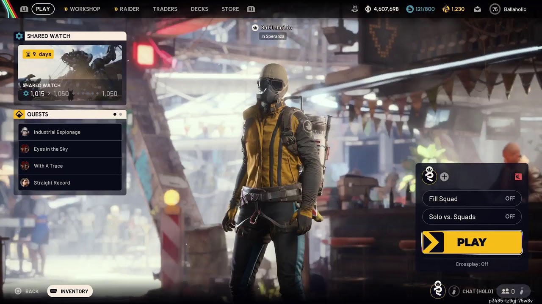Click the coin icon beside 4,607,698
This screenshot has height=304, width=542.
coord(368,9)
